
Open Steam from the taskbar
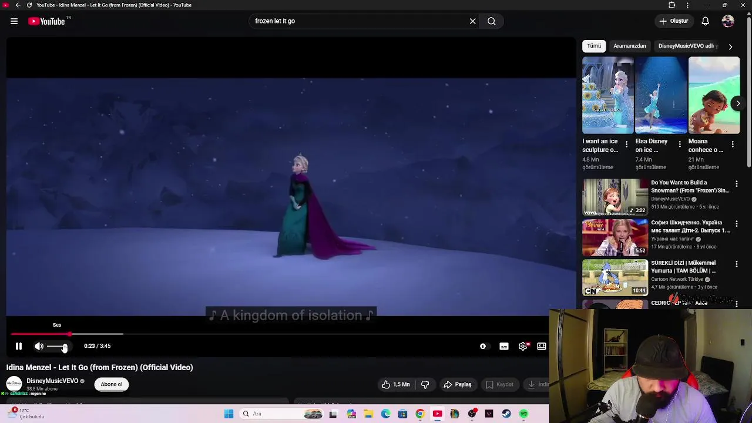[506, 414]
